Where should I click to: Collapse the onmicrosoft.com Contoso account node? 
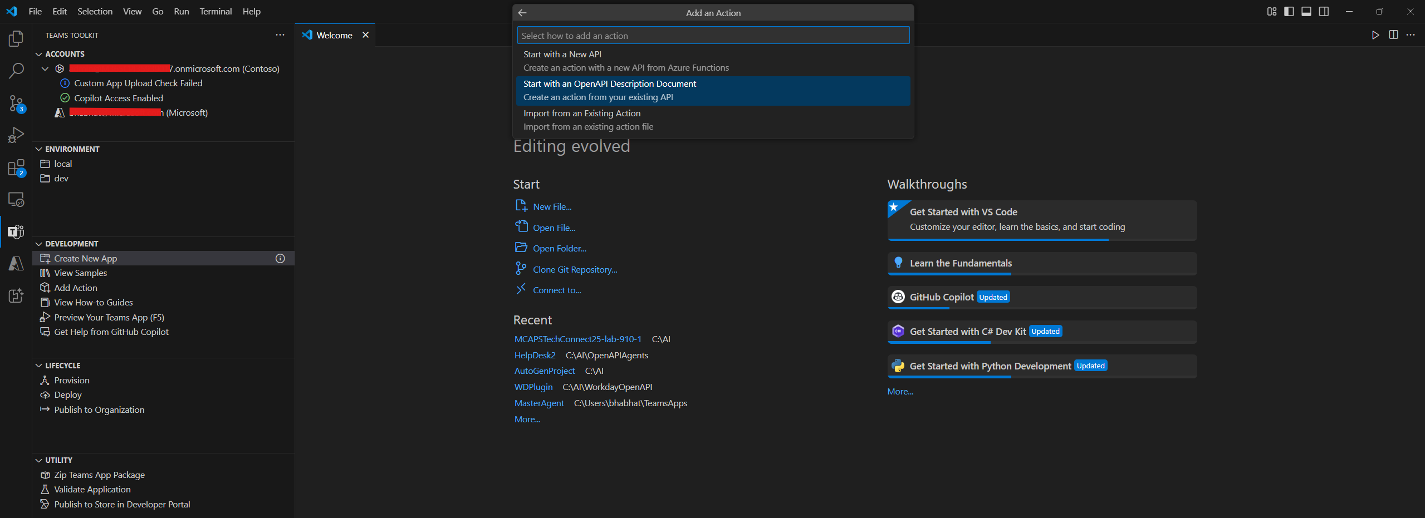pos(45,68)
